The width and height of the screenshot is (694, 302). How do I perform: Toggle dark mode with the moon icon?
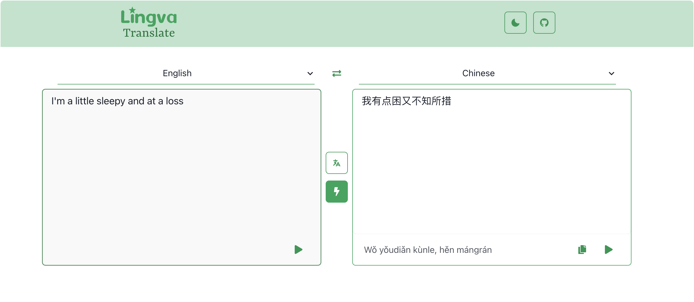click(515, 23)
